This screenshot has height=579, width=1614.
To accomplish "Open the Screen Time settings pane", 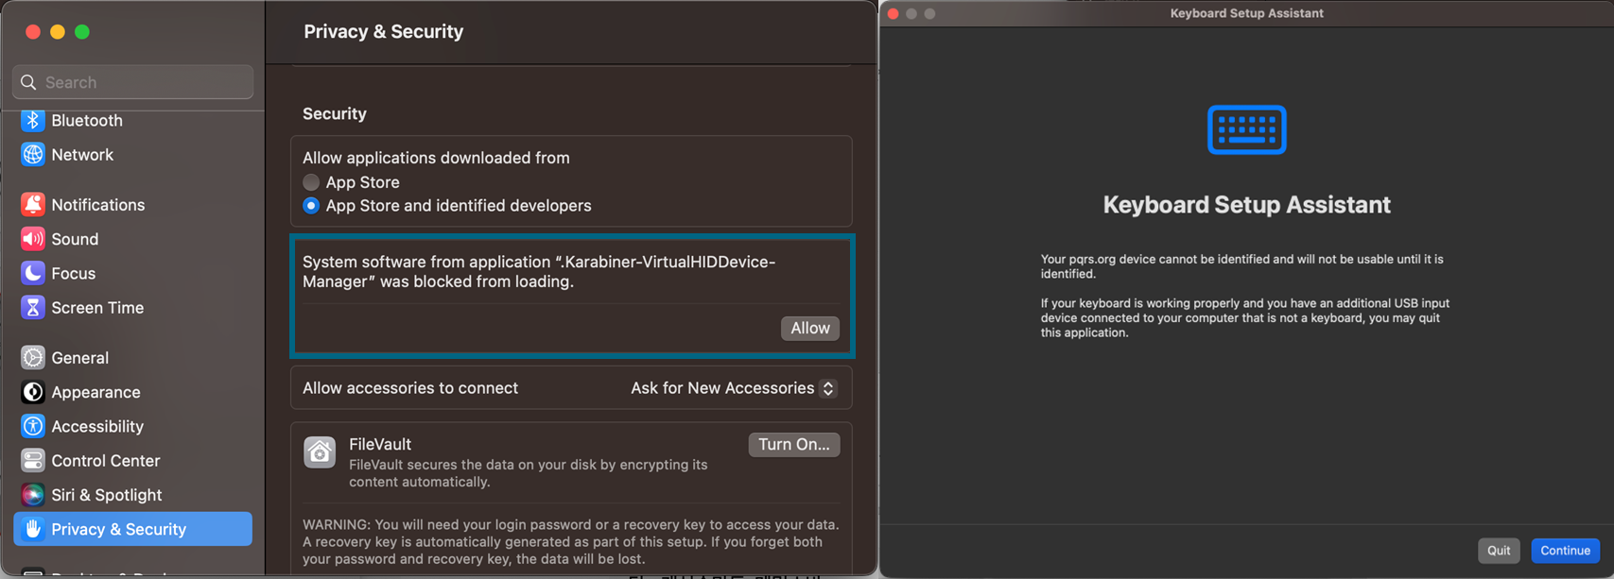I will click(132, 307).
